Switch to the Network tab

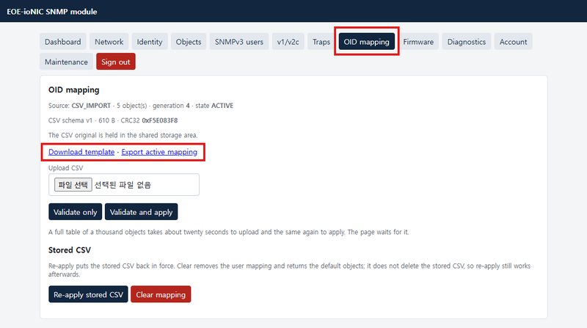[x=109, y=42]
